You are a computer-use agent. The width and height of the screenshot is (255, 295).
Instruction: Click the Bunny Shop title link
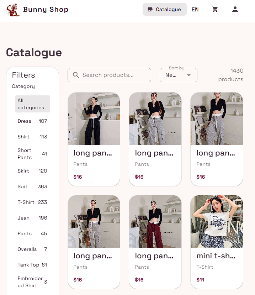[x=46, y=10]
